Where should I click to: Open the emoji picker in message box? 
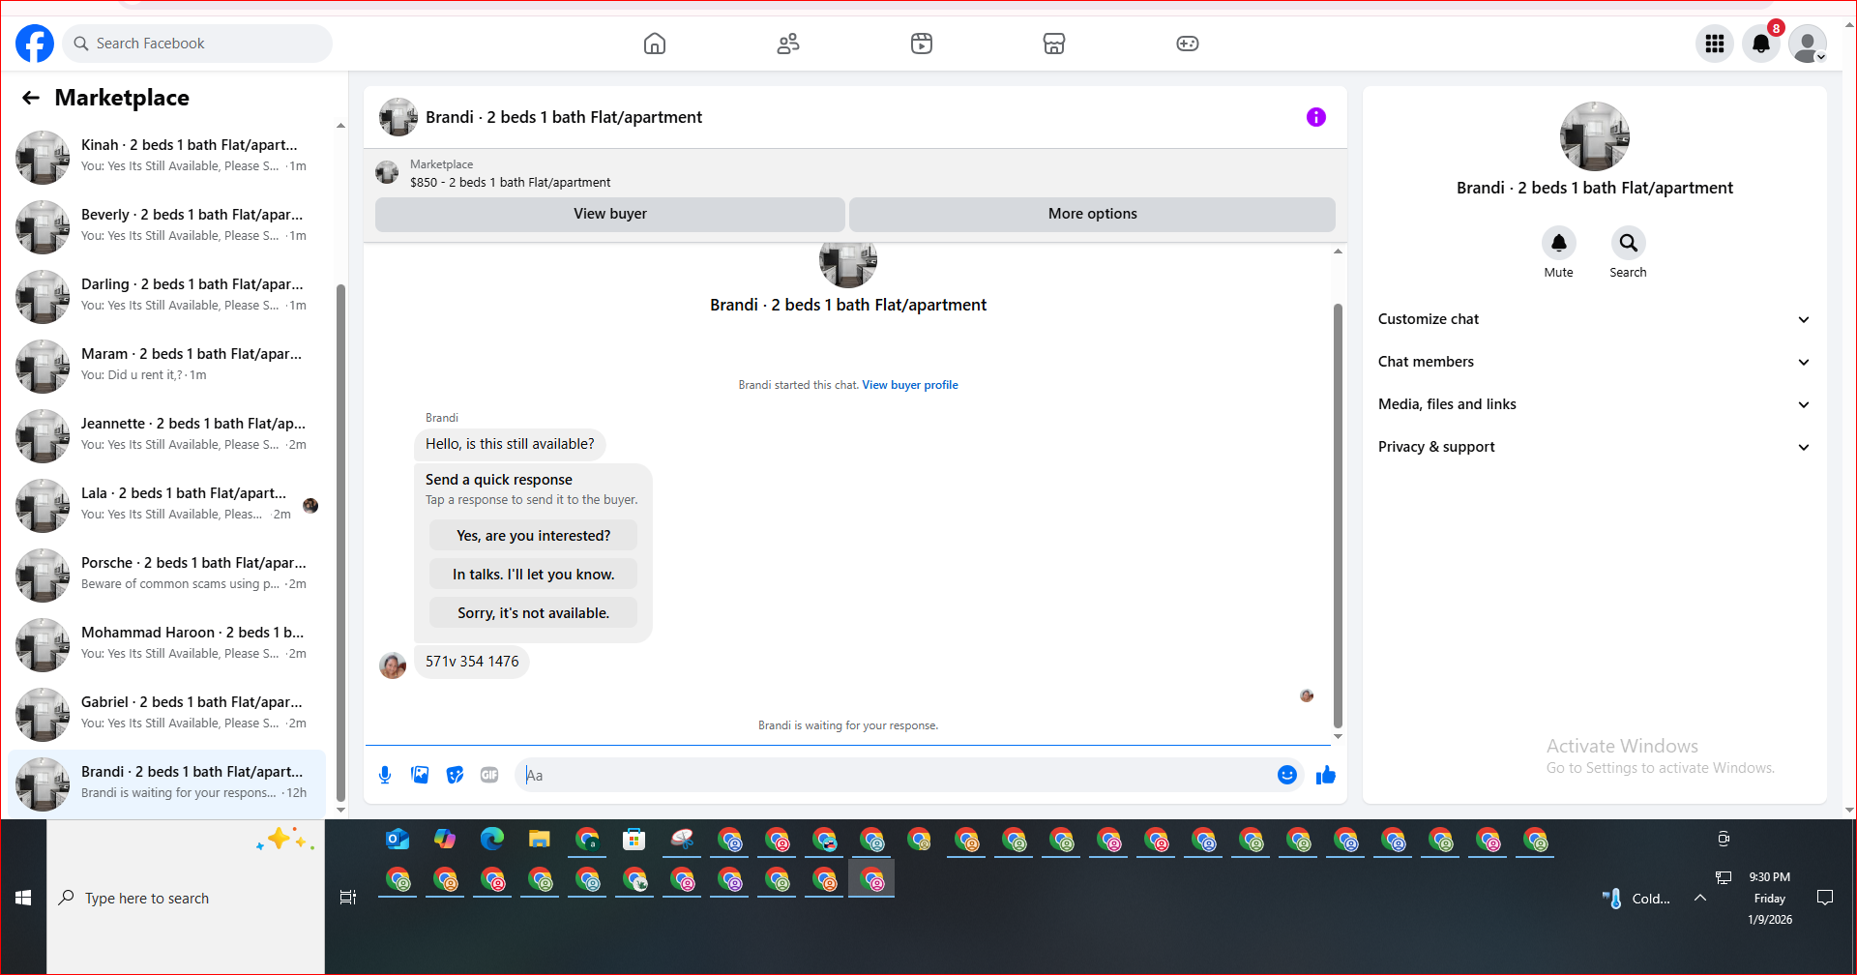(x=1287, y=775)
